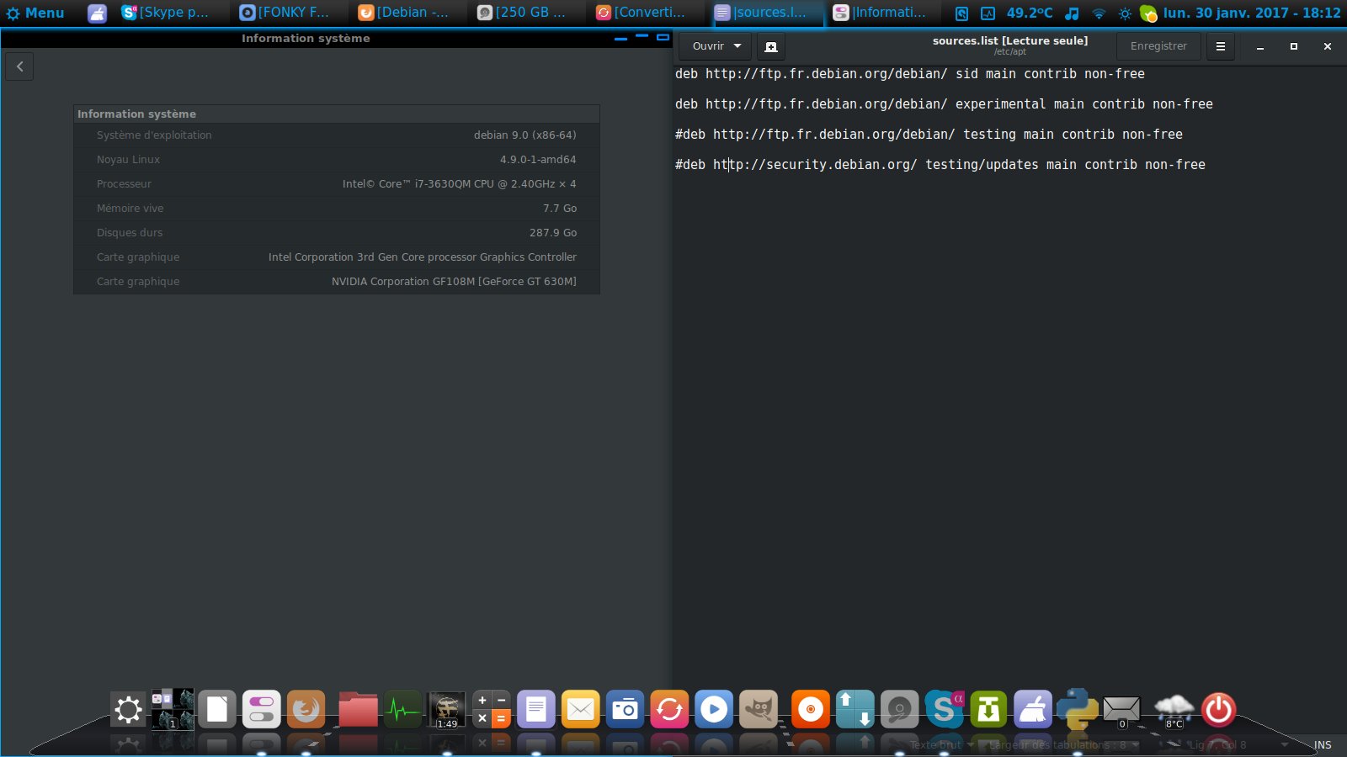The image size is (1347, 757).
Task: Create a new document tab in editor
Action: (770, 46)
